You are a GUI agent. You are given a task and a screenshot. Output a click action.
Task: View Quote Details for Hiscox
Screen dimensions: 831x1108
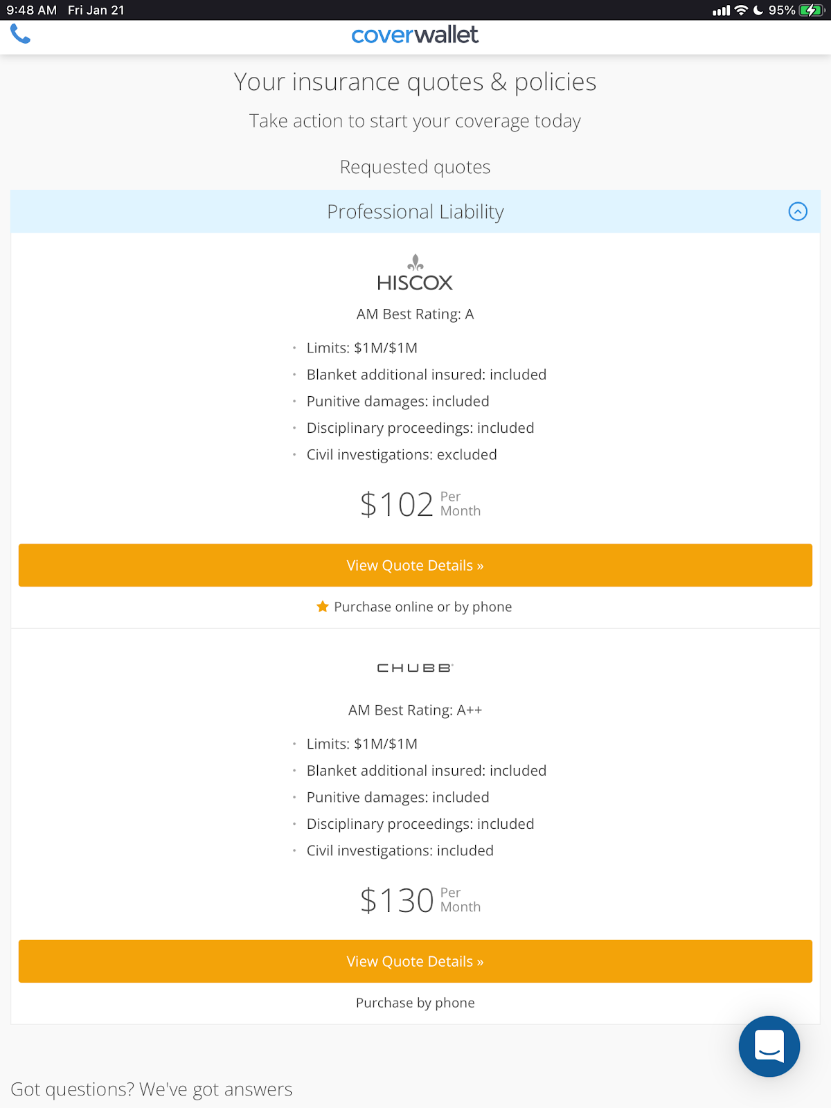pyautogui.click(x=415, y=565)
